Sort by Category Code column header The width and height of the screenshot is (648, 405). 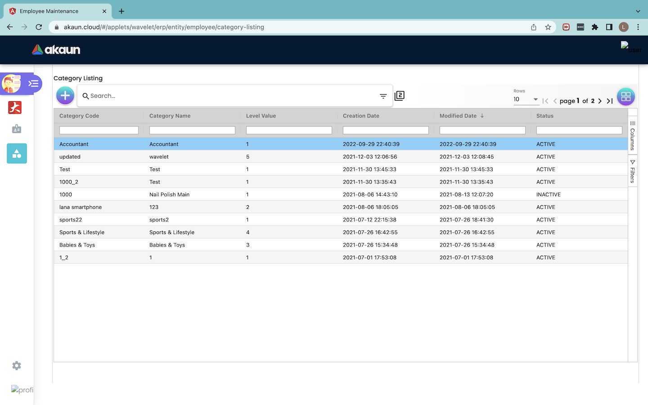coord(79,116)
